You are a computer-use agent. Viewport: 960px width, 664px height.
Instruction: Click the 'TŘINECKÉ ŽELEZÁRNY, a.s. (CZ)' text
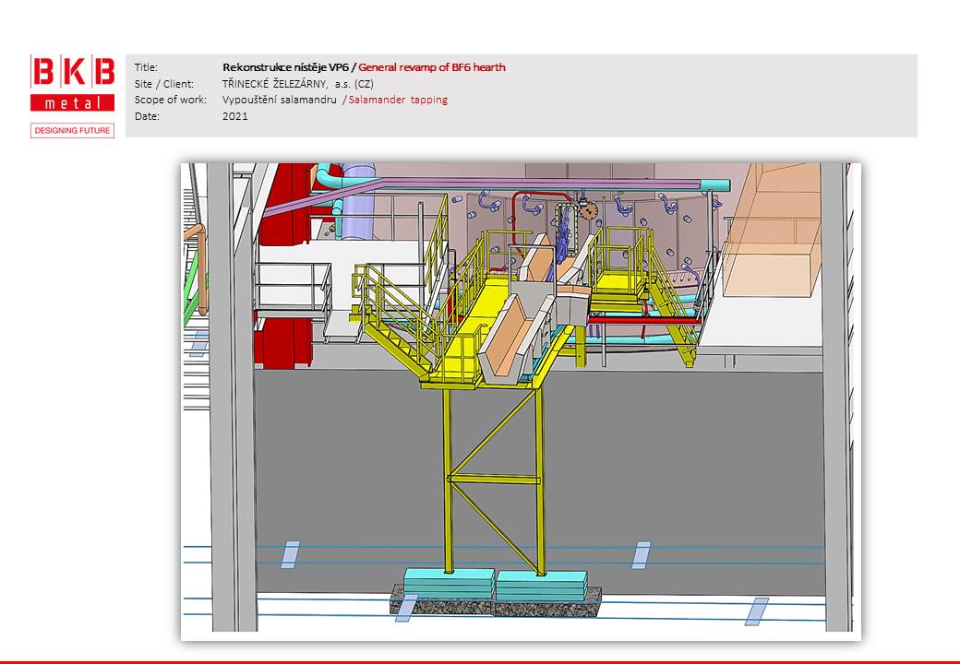297,84
